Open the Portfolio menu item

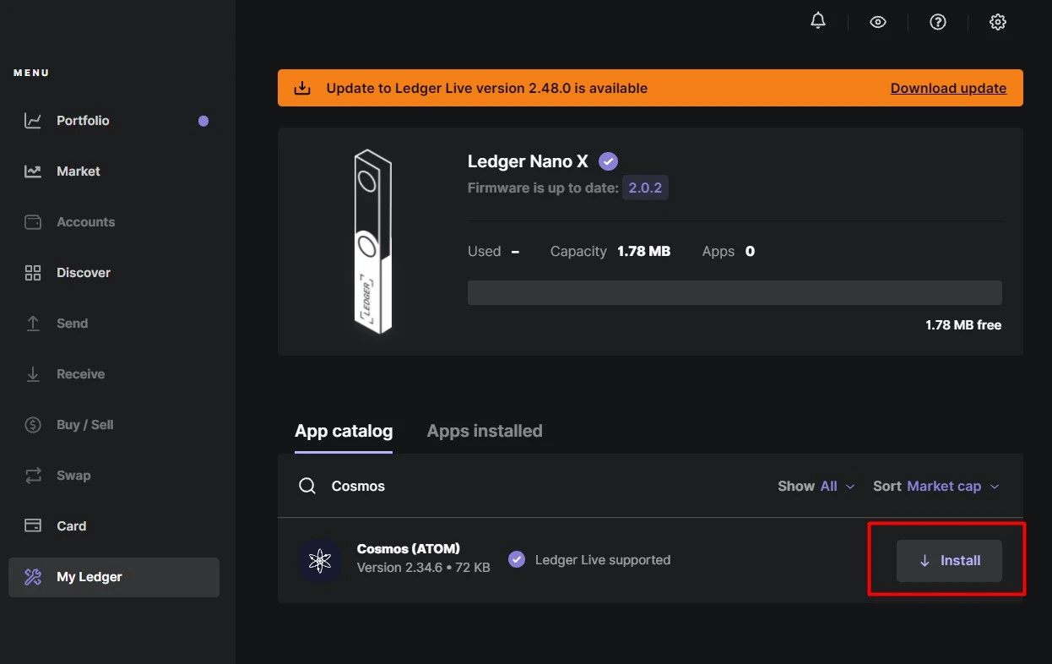114,121
